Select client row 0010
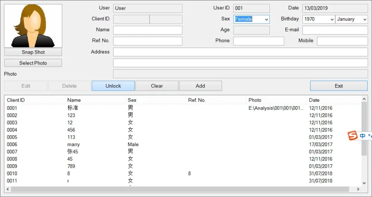Screen dimensions: 372x197 183,174
